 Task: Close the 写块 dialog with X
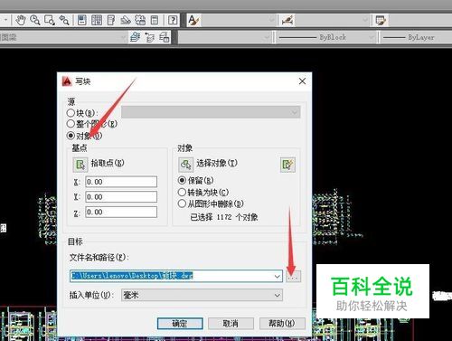coord(302,81)
